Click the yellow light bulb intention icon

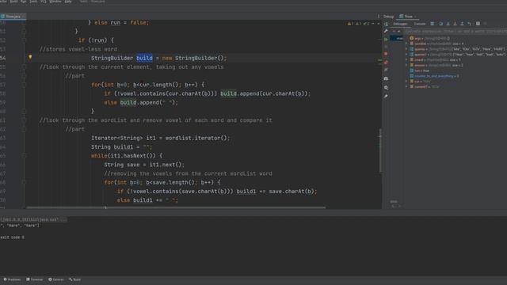pos(30,57)
